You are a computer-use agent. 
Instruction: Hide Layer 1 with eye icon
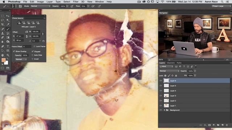pos(161,106)
